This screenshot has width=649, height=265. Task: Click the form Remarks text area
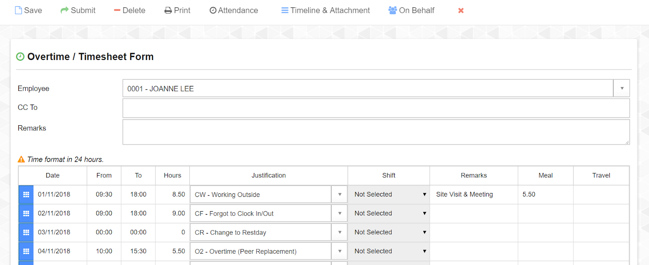(376, 132)
